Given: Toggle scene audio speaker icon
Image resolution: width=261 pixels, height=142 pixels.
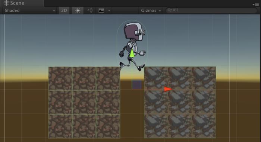Looking at the screenshot, I should coord(89,10).
